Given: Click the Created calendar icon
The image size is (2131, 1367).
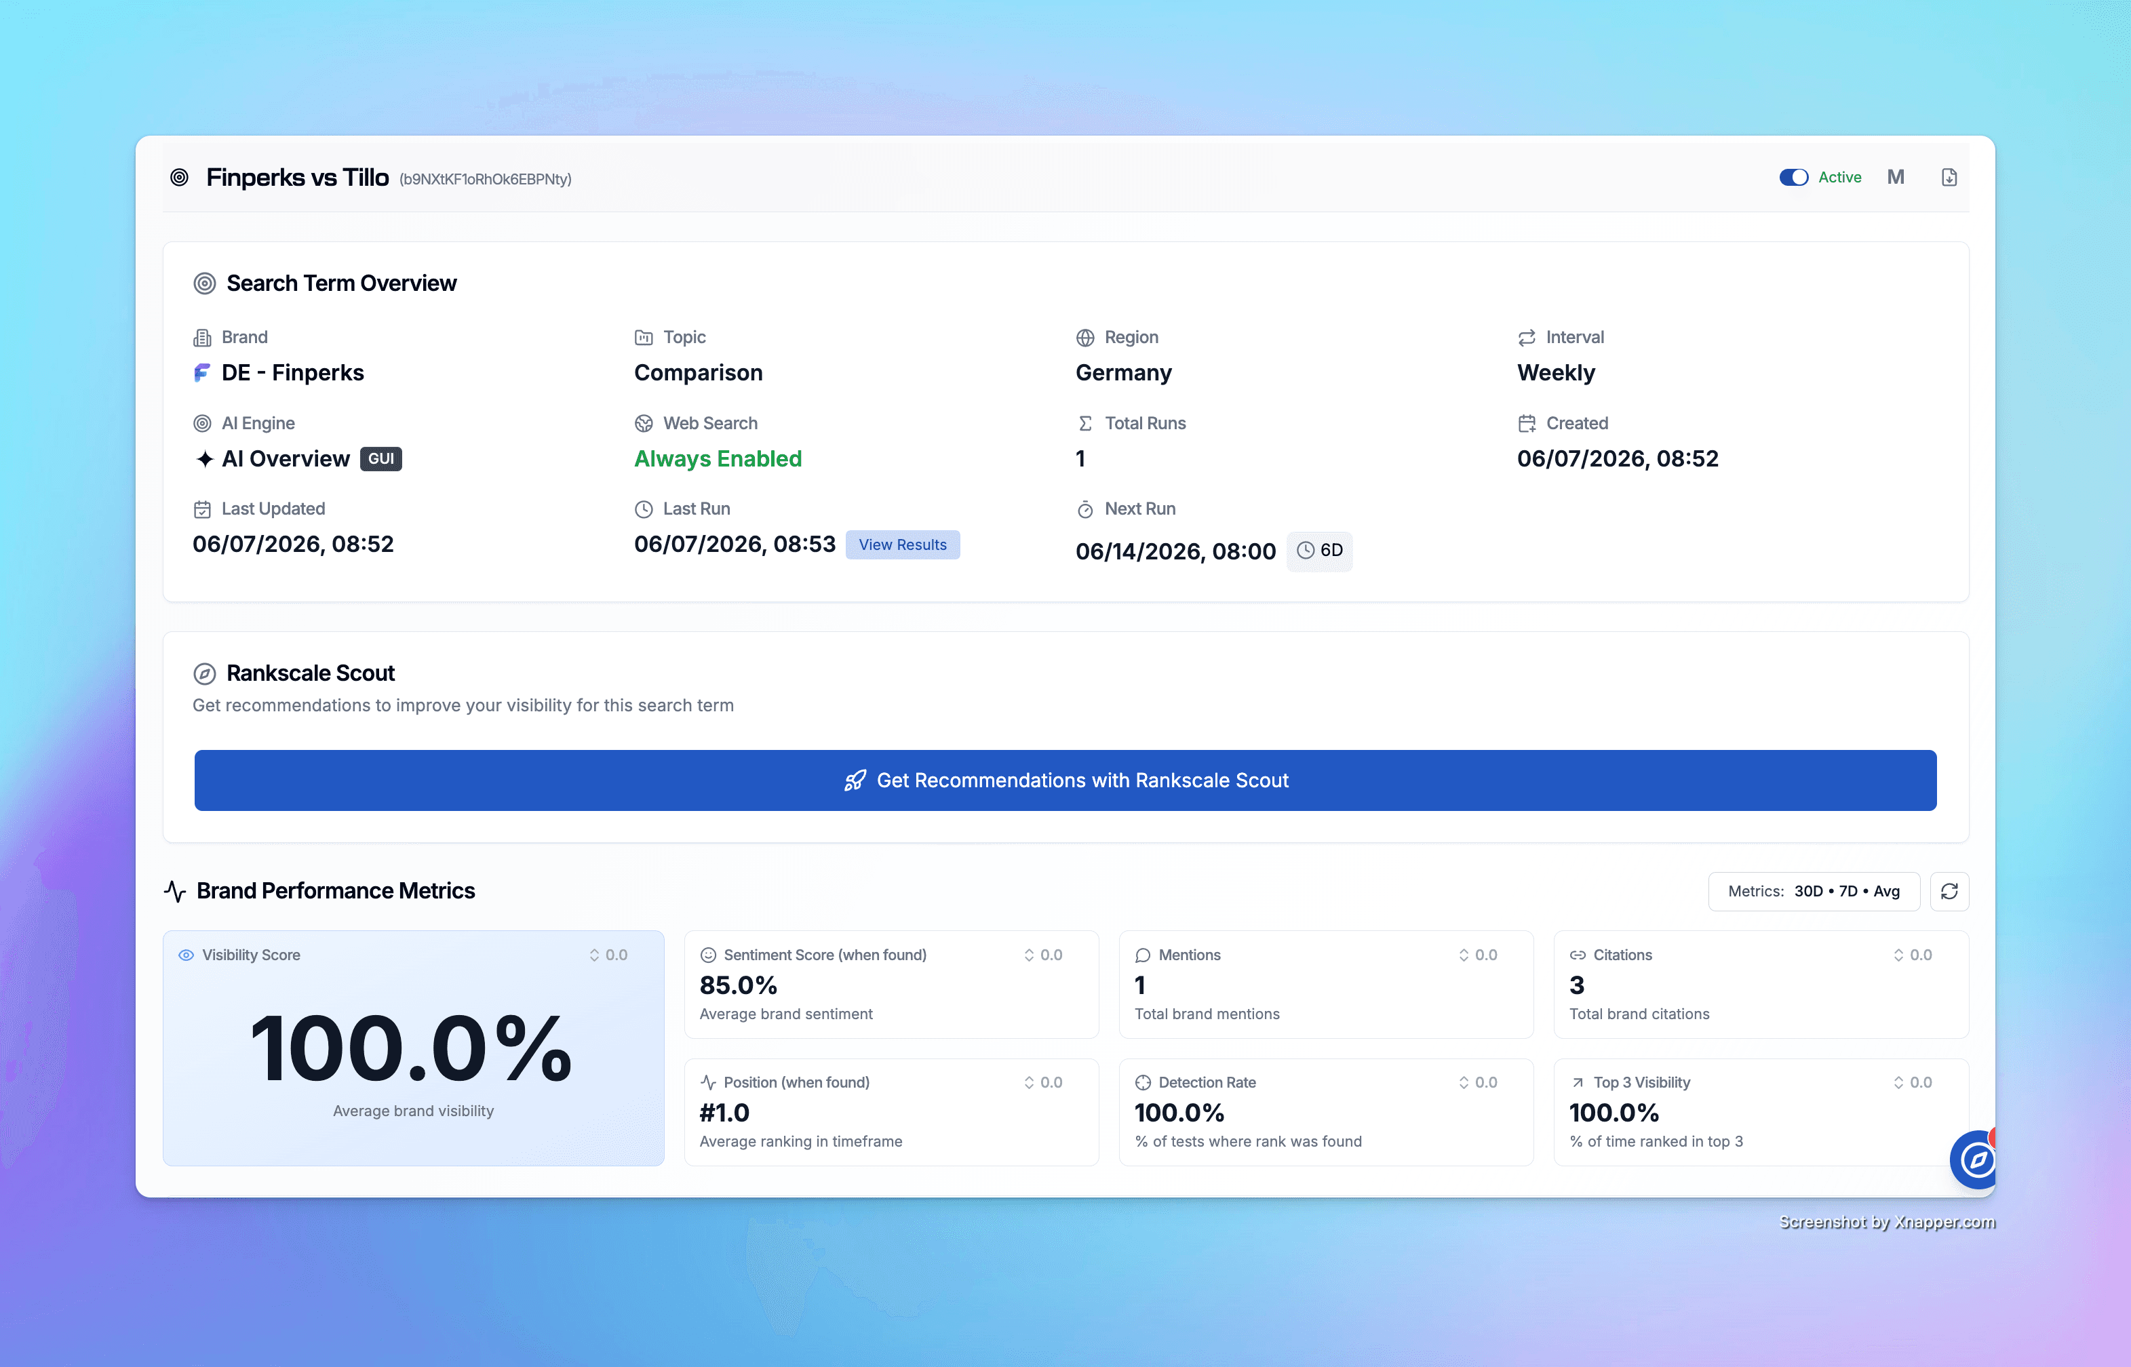Looking at the screenshot, I should (1526, 423).
